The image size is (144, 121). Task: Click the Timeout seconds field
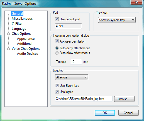(x=76, y=62)
